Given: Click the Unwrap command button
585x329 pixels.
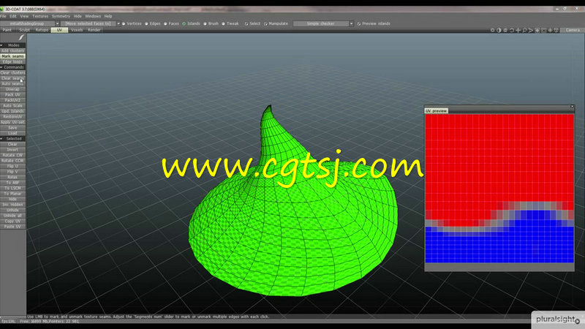Looking at the screenshot, I should [x=12, y=89].
